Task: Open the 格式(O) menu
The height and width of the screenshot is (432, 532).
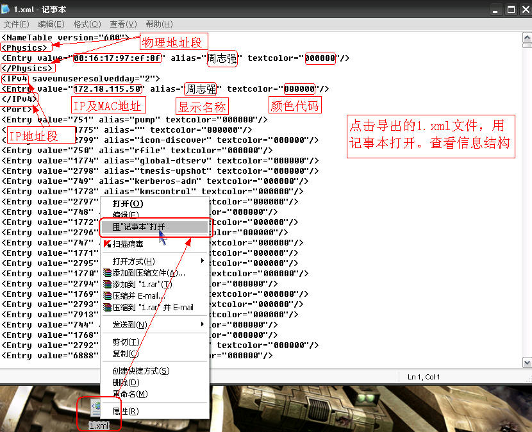Action: [x=85, y=24]
